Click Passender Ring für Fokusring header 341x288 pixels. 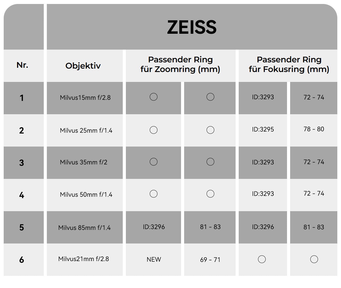point(289,64)
